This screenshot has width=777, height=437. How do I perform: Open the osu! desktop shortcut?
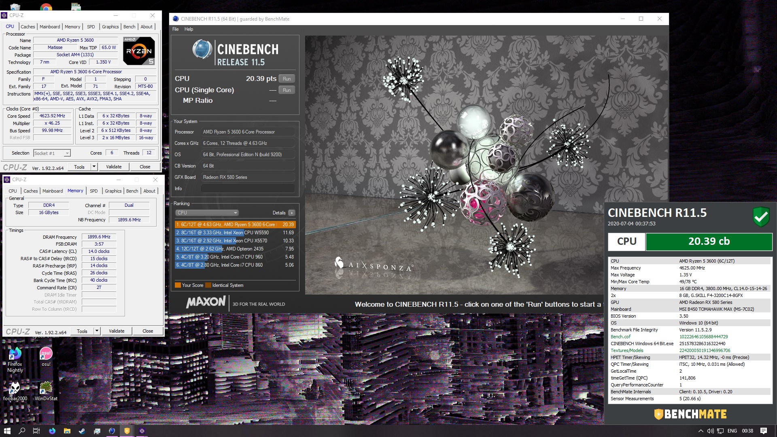pos(46,357)
